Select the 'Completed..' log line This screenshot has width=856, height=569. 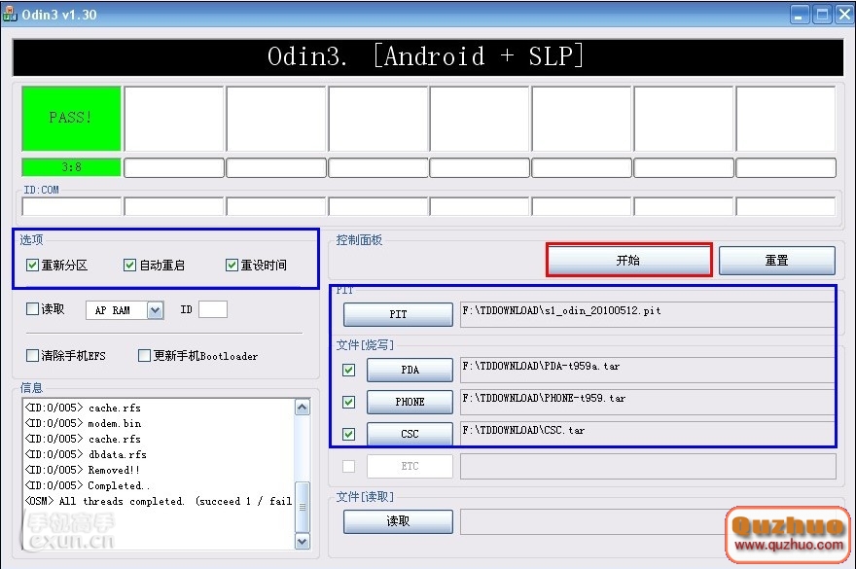[x=88, y=485]
